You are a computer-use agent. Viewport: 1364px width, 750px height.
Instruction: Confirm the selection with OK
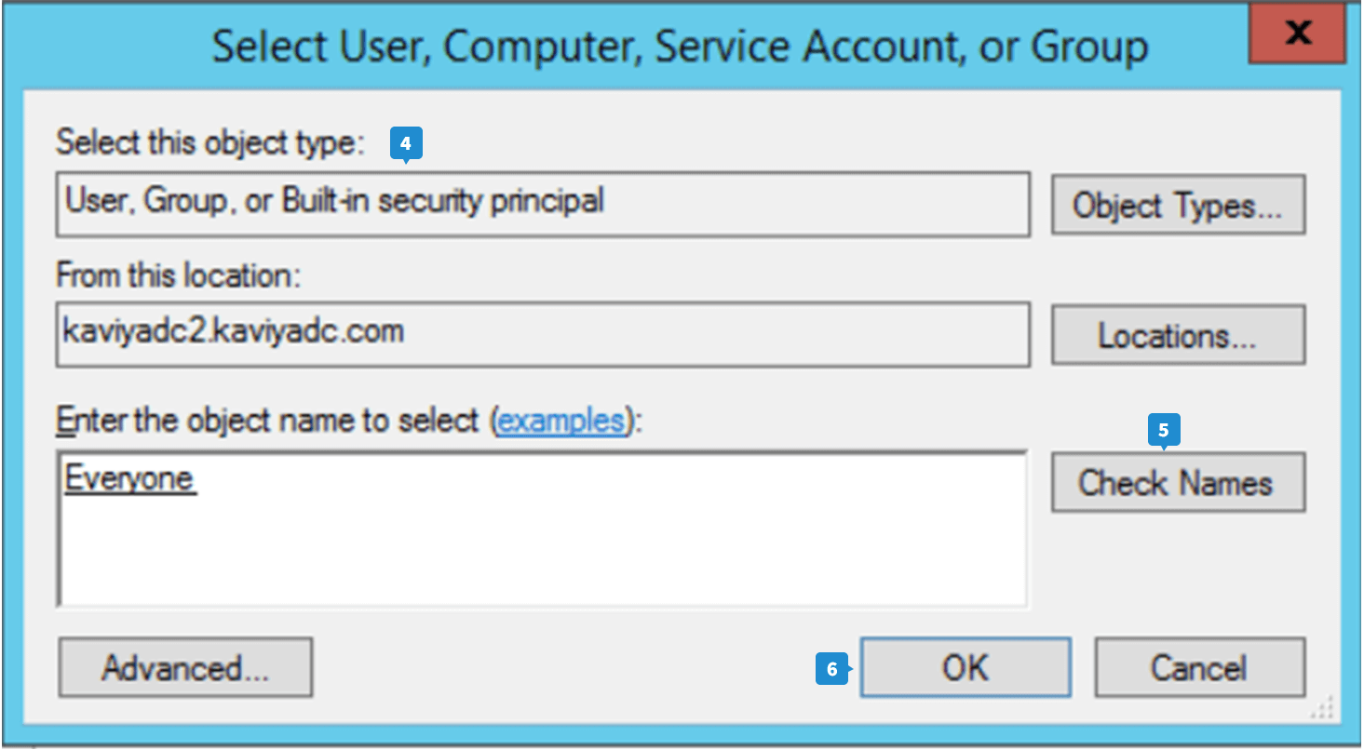pyautogui.click(x=965, y=667)
